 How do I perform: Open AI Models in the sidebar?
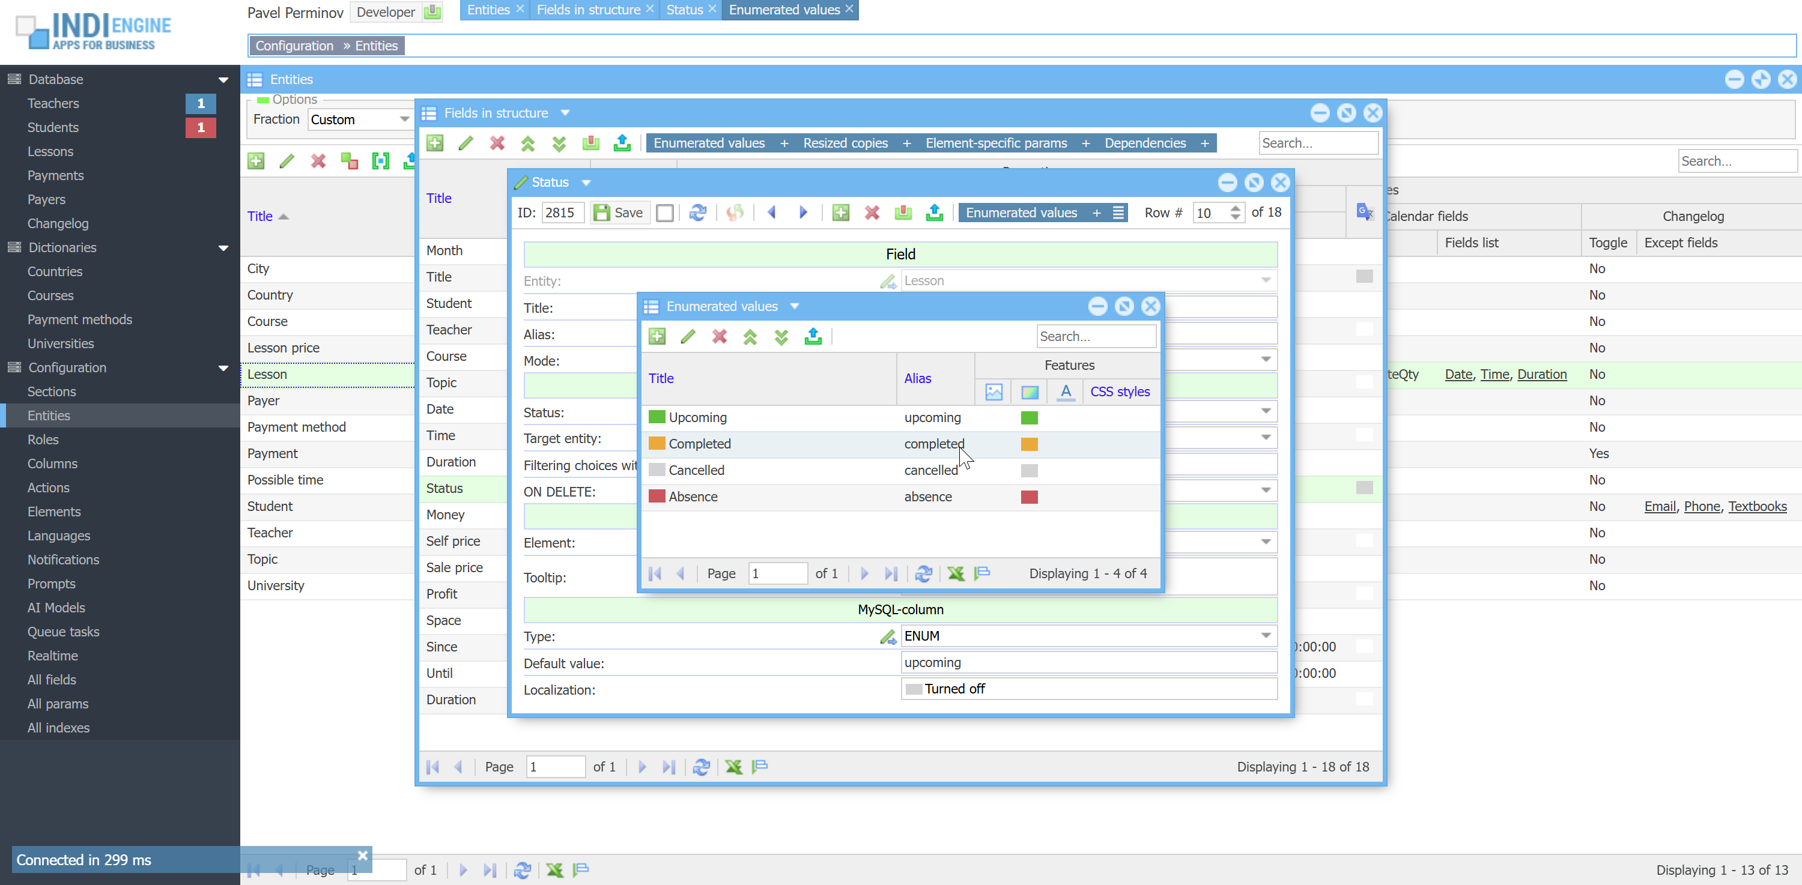click(56, 608)
